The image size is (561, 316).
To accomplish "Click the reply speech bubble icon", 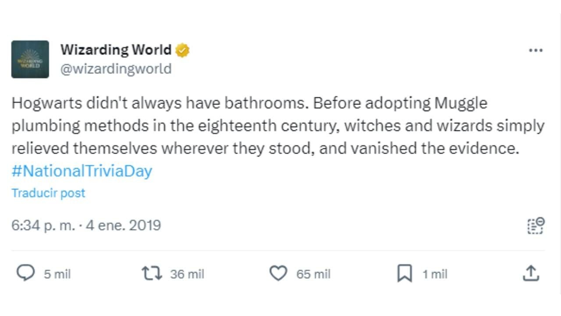I will coord(25,274).
